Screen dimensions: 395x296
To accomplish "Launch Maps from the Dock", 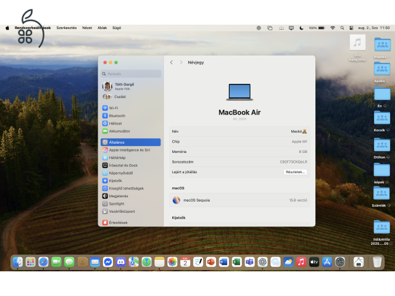I will 134,262.
